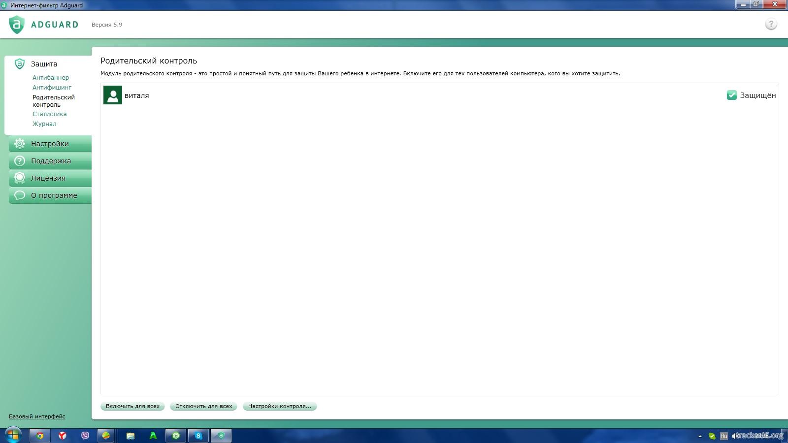Click the gear icon beside Настройки

pyautogui.click(x=20, y=144)
